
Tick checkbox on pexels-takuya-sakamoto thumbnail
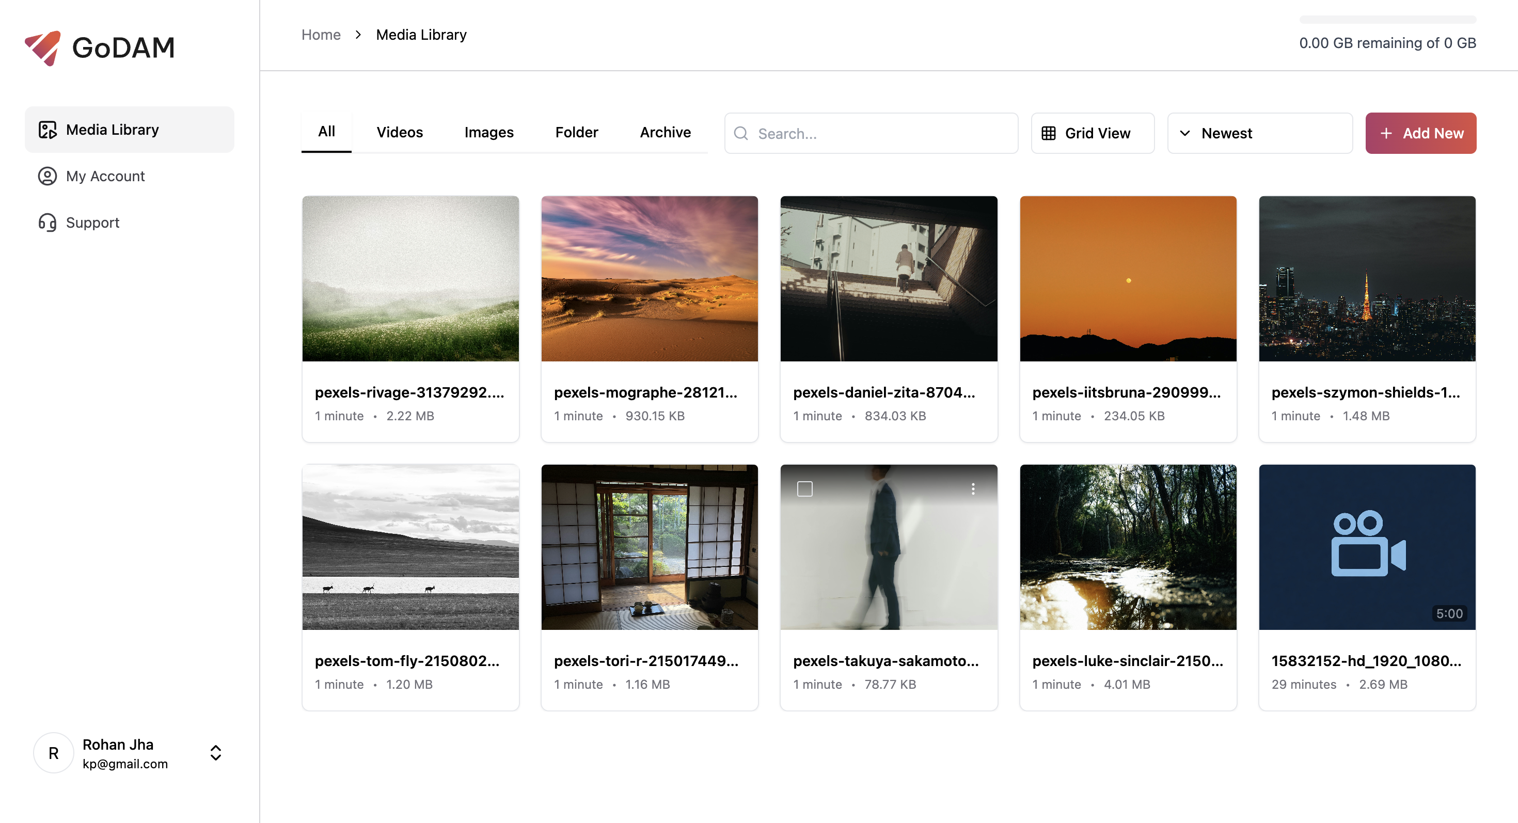point(804,489)
